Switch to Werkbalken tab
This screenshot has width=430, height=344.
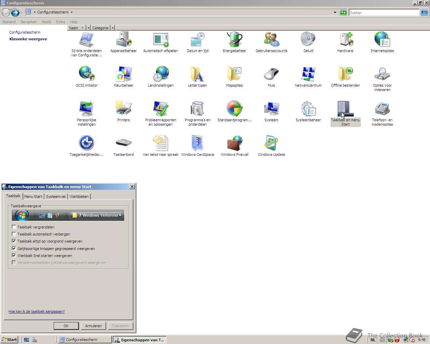79,197
